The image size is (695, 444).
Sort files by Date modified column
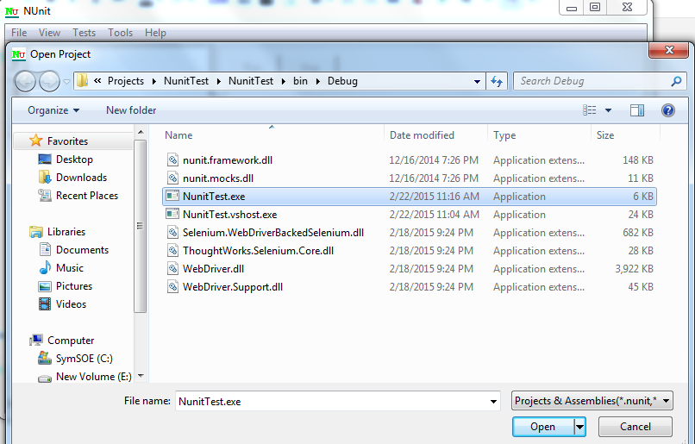tap(435, 134)
